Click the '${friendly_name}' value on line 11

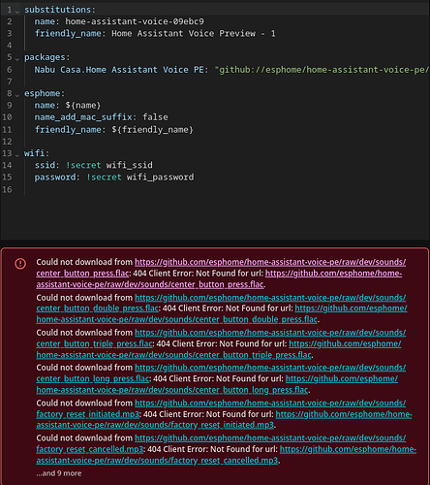pyautogui.click(x=152, y=130)
